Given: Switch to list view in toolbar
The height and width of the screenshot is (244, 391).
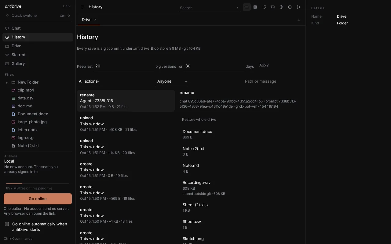Looking at the screenshot, I should click(x=247, y=7).
